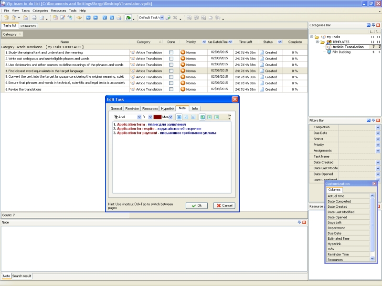Expand the Completion filter dropdown
The width and height of the screenshot is (382, 286).
(x=378, y=127)
